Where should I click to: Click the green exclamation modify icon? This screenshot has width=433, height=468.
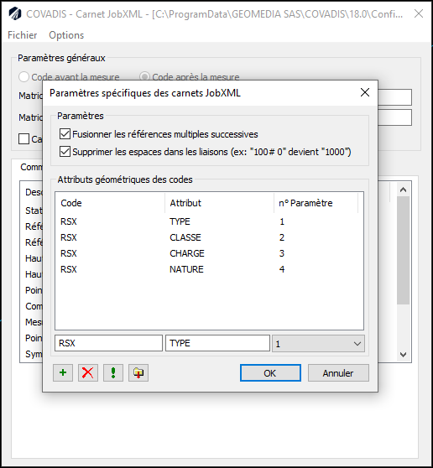(113, 372)
